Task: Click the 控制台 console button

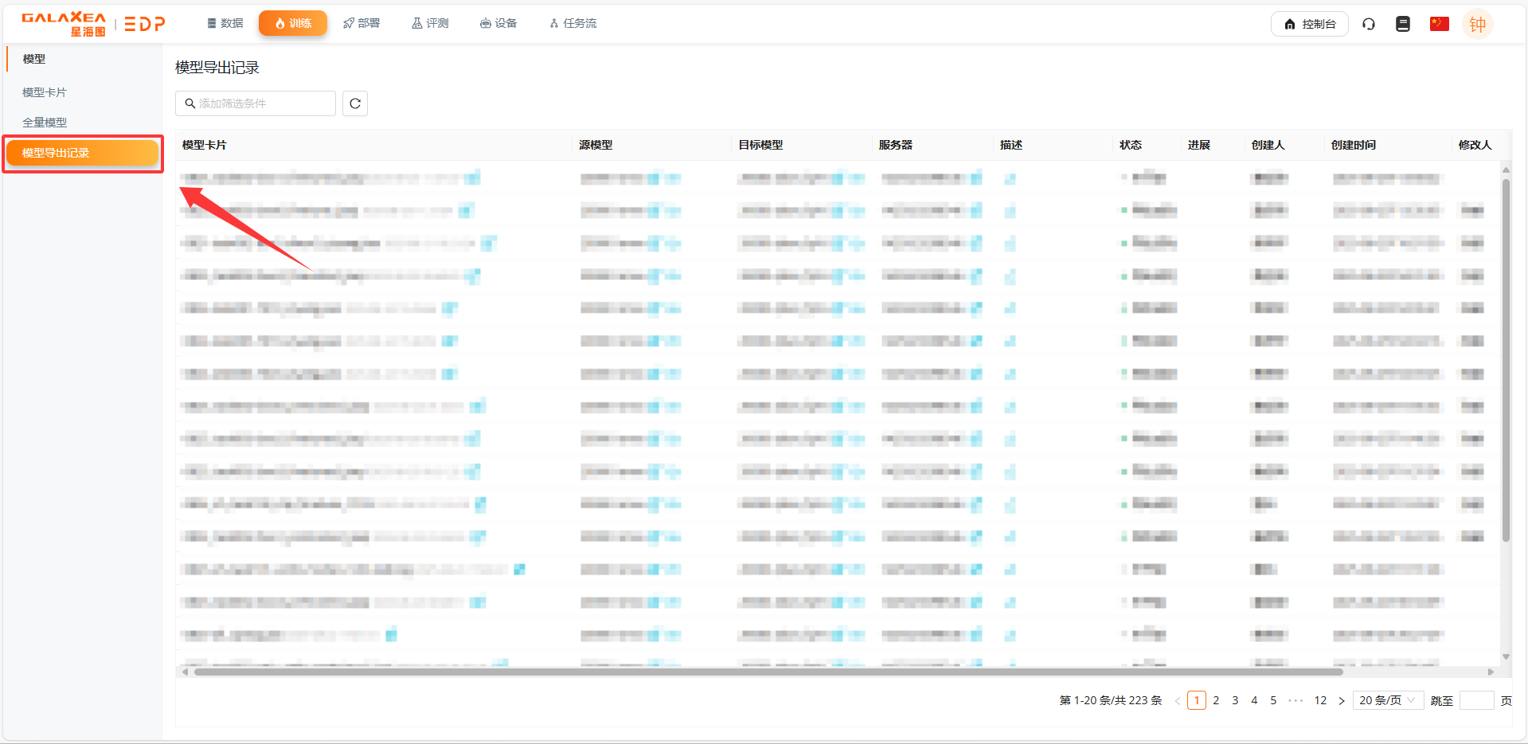Action: 1309,24
